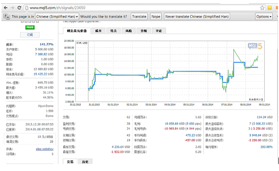Click the 1:500 leverage value
279x171 pixels.
coord(49,111)
